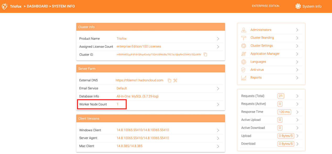Image resolution: width=332 pixels, height=154 pixels.
Task: Select SYSTEM INFO in the breadcrumb
Action: [x=63, y=6]
